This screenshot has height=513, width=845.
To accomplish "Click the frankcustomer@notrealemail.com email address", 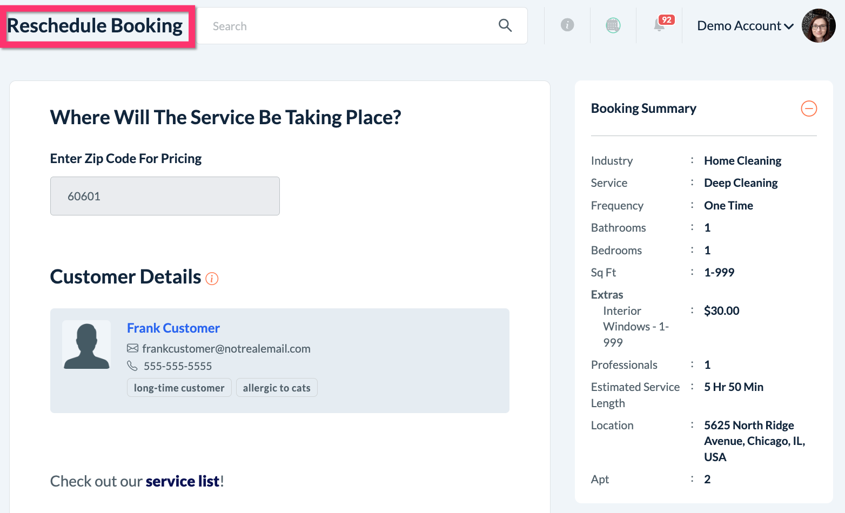I will [226, 349].
